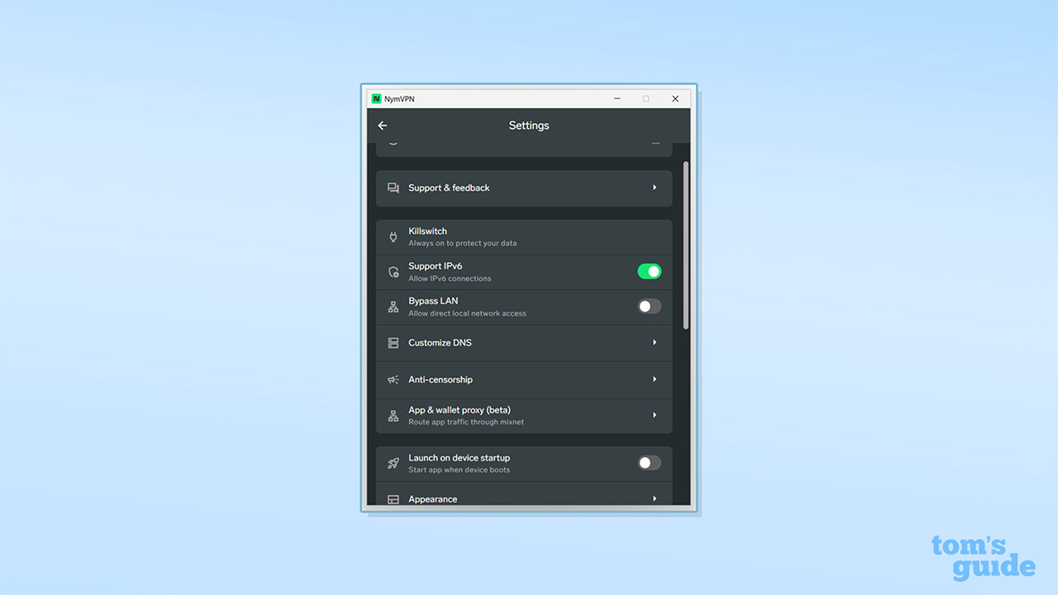
Task: Click the Support & feedback chat icon
Action: pyautogui.click(x=393, y=188)
